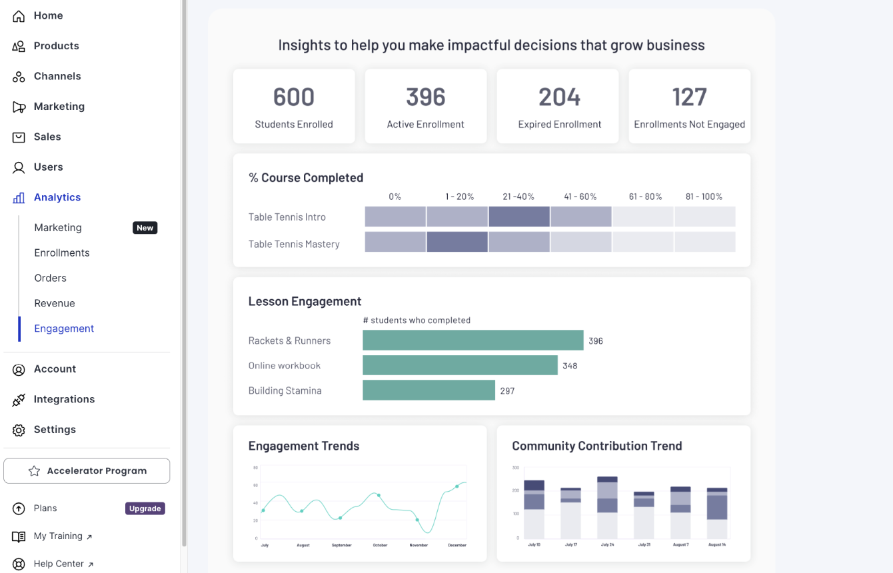Open Revenue analytics page
Image resolution: width=893 pixels, height=573 pixels.
tap(55, 303)
